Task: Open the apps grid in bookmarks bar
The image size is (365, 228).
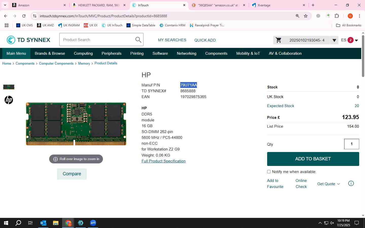Action: (x=7, y=25)
